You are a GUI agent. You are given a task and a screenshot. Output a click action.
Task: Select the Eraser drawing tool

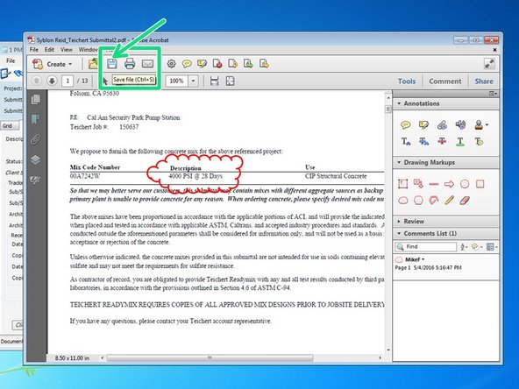(465, 201)
